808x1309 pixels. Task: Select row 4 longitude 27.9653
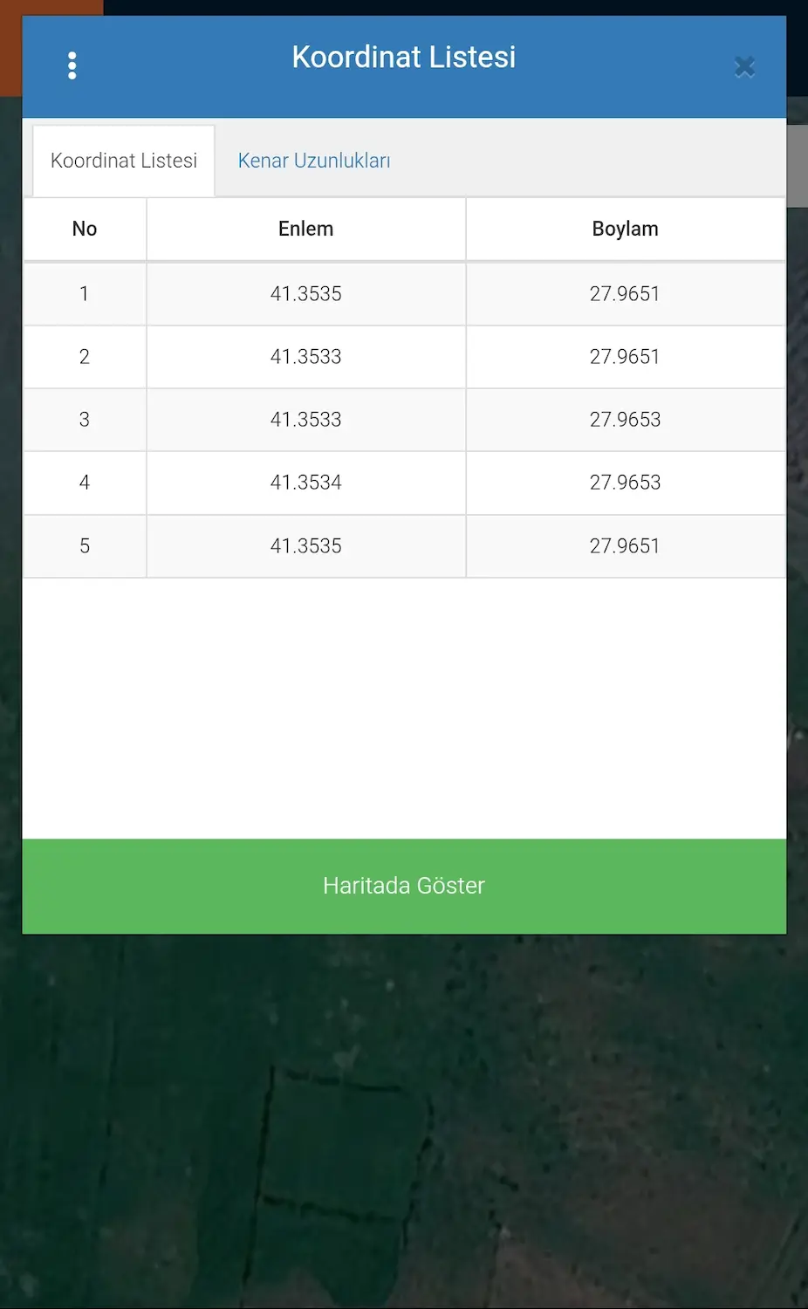[626, 483]
